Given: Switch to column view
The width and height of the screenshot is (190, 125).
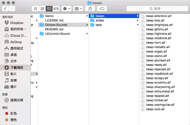Looking at the screenshot, I should pos(49,9).
